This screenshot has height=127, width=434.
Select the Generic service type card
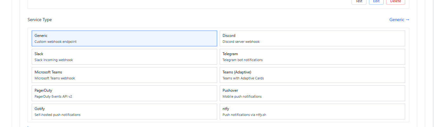tap(124, 38)
